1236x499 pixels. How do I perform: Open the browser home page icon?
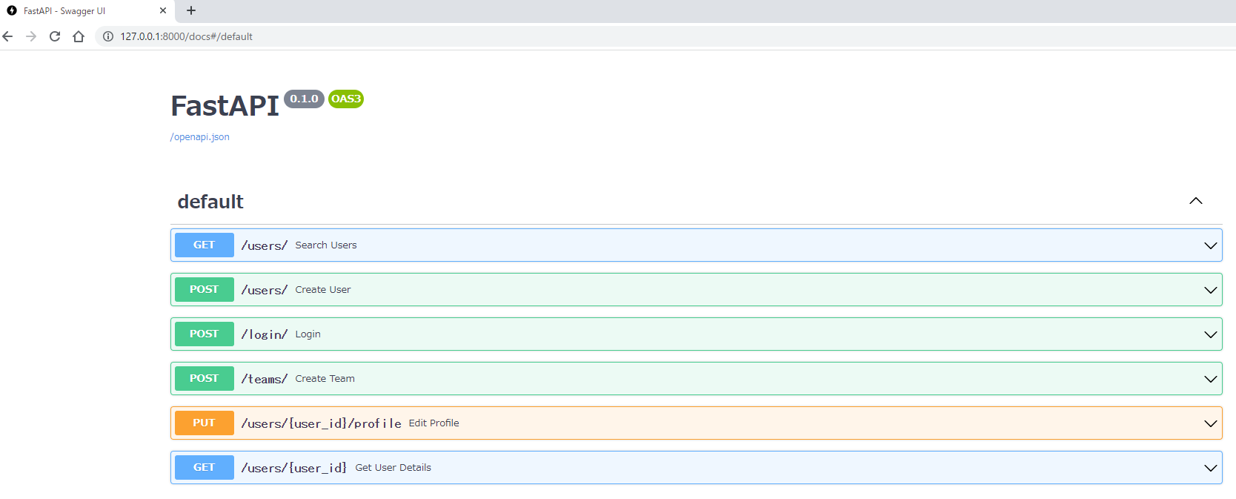pos(79,36)
